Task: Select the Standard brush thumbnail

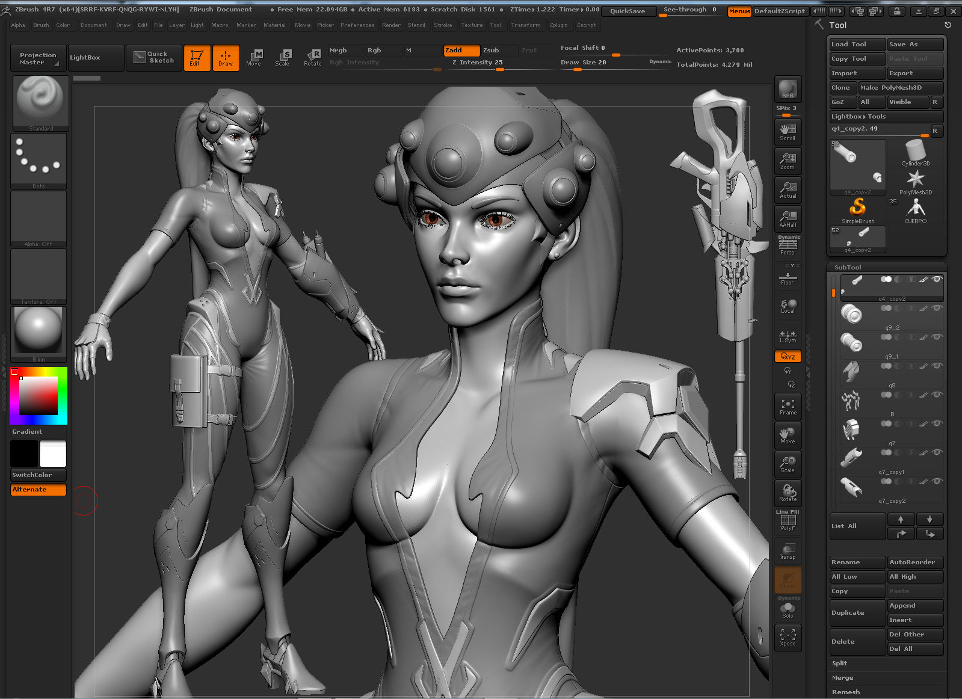Action: point(40,103)
